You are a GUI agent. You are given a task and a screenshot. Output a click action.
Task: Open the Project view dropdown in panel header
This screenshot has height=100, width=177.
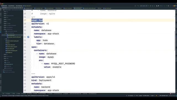[x=5, y=8]
